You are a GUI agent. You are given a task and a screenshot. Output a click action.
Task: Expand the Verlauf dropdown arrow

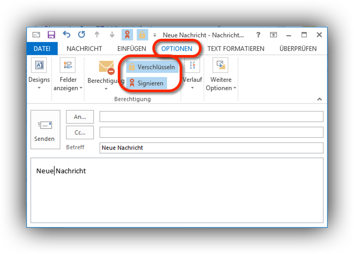point(192,88)
